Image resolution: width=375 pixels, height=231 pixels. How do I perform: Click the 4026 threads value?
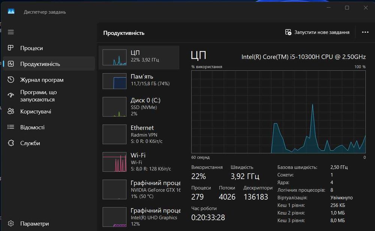pos(227,197)
